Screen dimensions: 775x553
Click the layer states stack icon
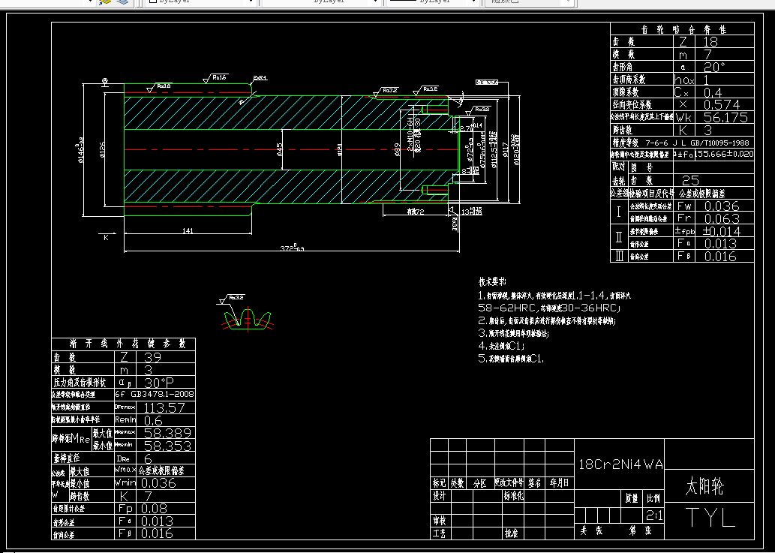[x=122, y=2]
